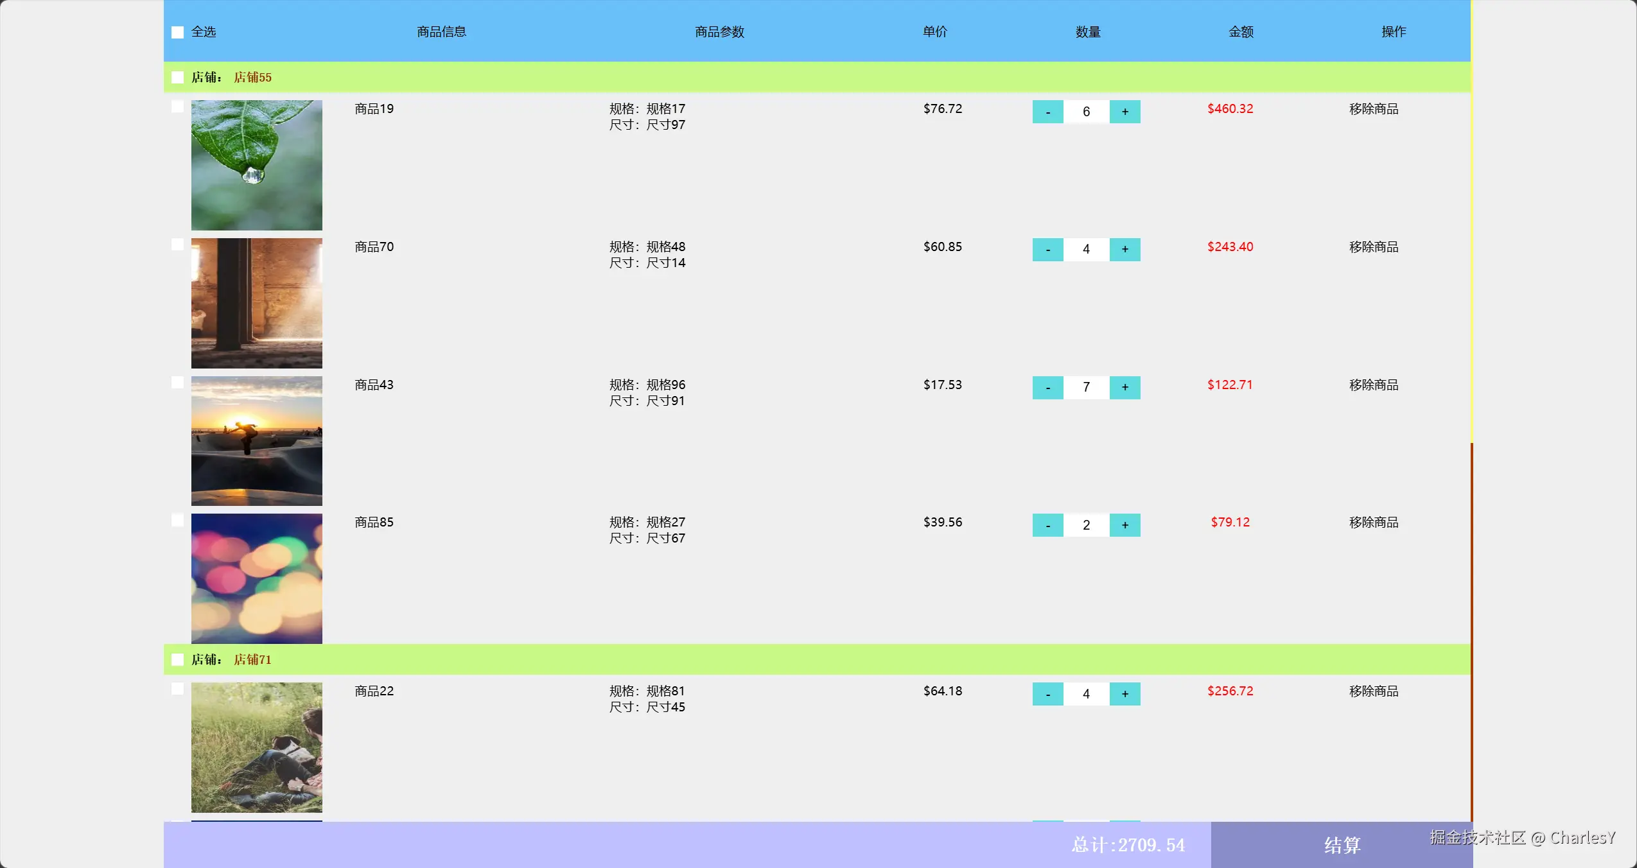Decrease quantity of 商品70
1637x868 pixels.
click(x=1047, y=249)
